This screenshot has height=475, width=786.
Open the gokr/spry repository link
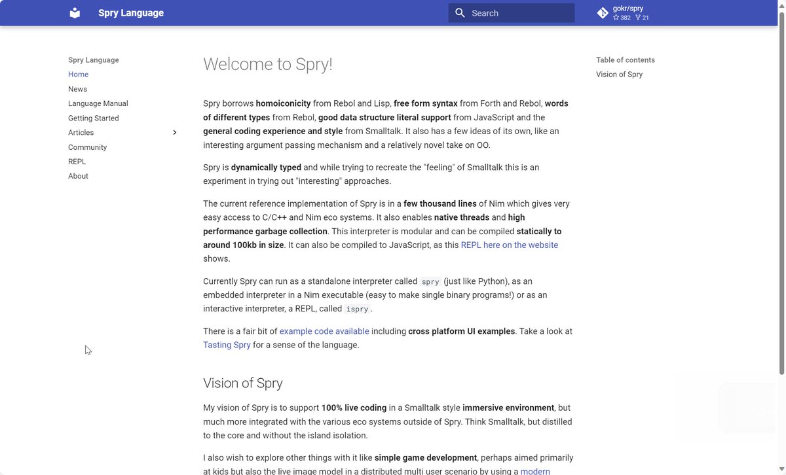coord(623,13)
